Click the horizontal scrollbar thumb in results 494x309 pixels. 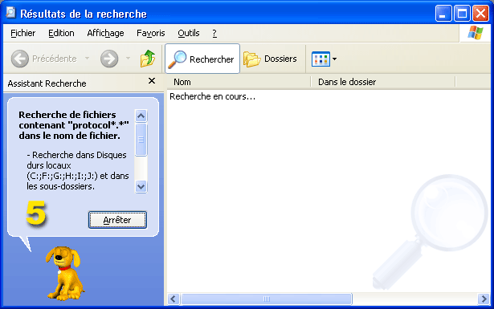267,299
